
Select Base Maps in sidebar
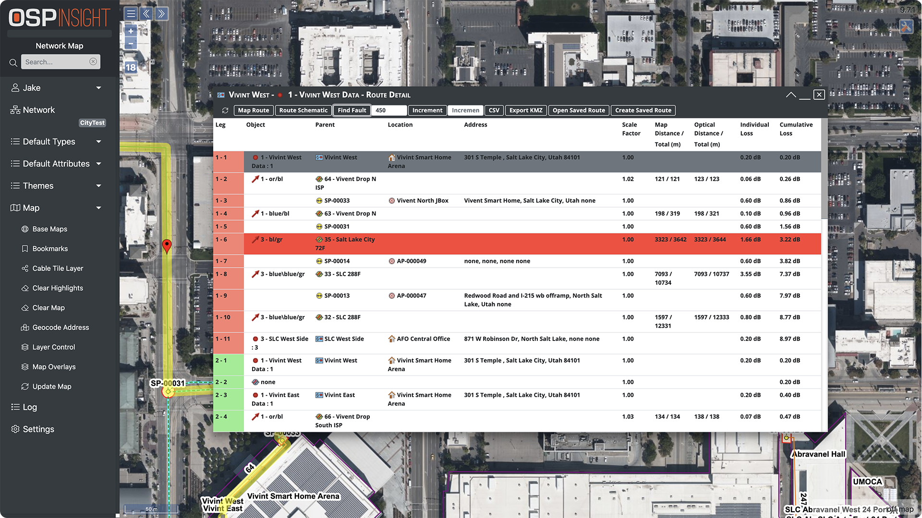coord(50,229)
